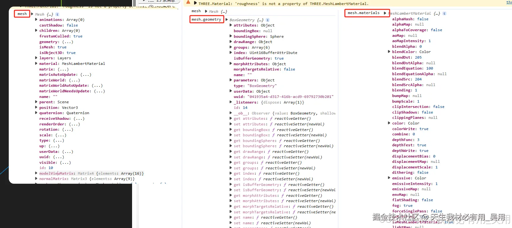Viewport: 512px width, 228px height.
Task: Invoke the matrixWorld: (...) getter
Action: 74,80
